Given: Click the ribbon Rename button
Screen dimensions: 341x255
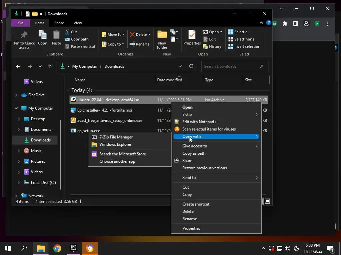Looking at the screenshot, I should (x=140, y=44).
